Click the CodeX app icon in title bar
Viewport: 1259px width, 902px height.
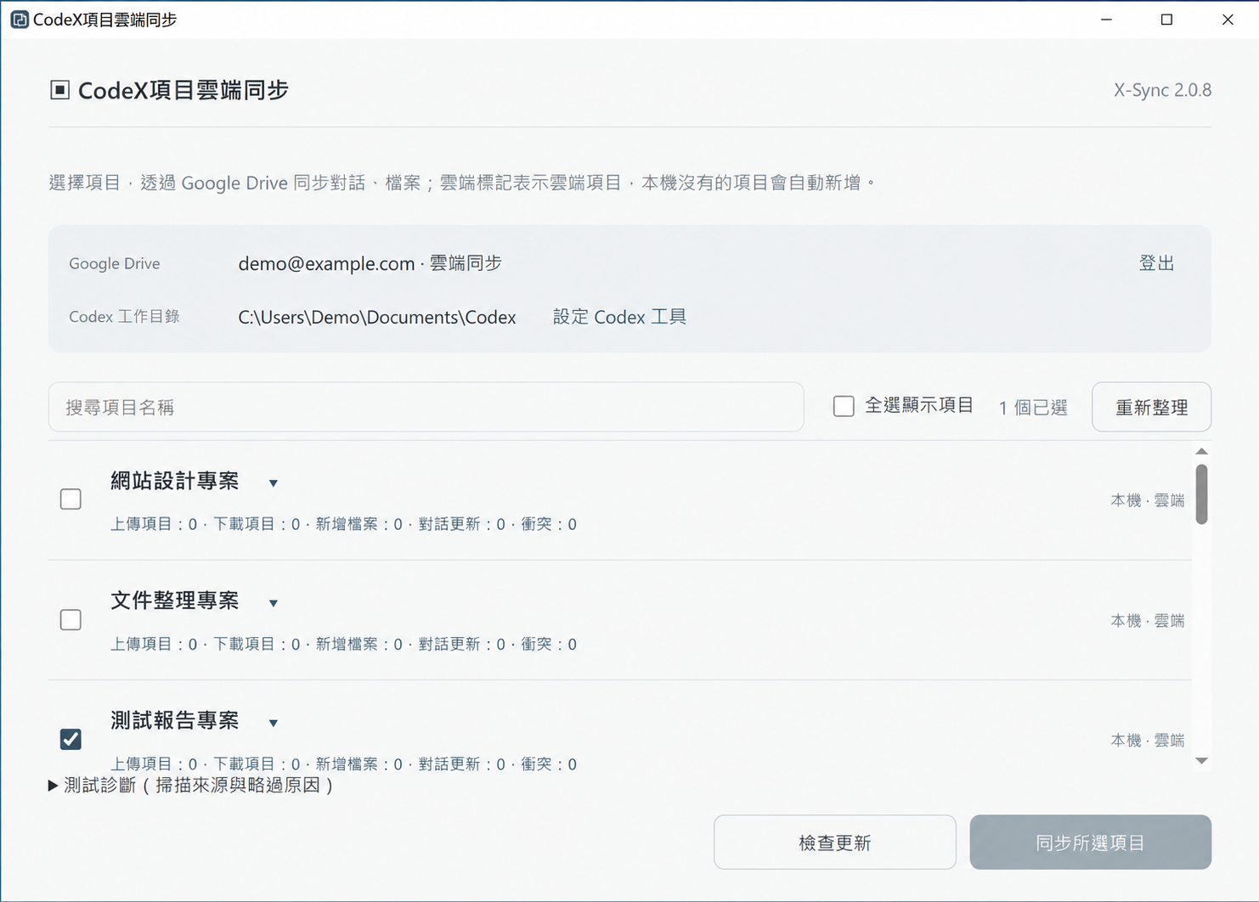coord(20,20)
